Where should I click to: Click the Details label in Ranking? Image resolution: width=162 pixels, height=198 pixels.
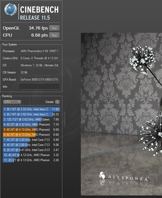coord(49,102)
